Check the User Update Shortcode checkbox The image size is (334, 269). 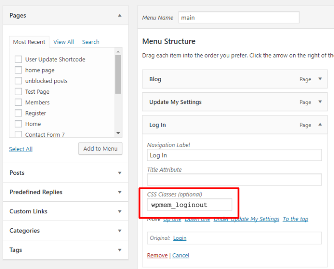19,59
